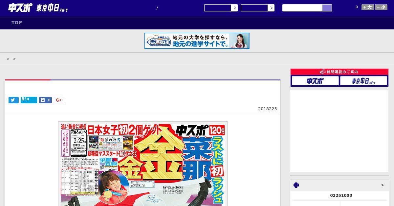Select the 中スポ subscription button
This screenshot has width=394, height=206.
[315, 81]
